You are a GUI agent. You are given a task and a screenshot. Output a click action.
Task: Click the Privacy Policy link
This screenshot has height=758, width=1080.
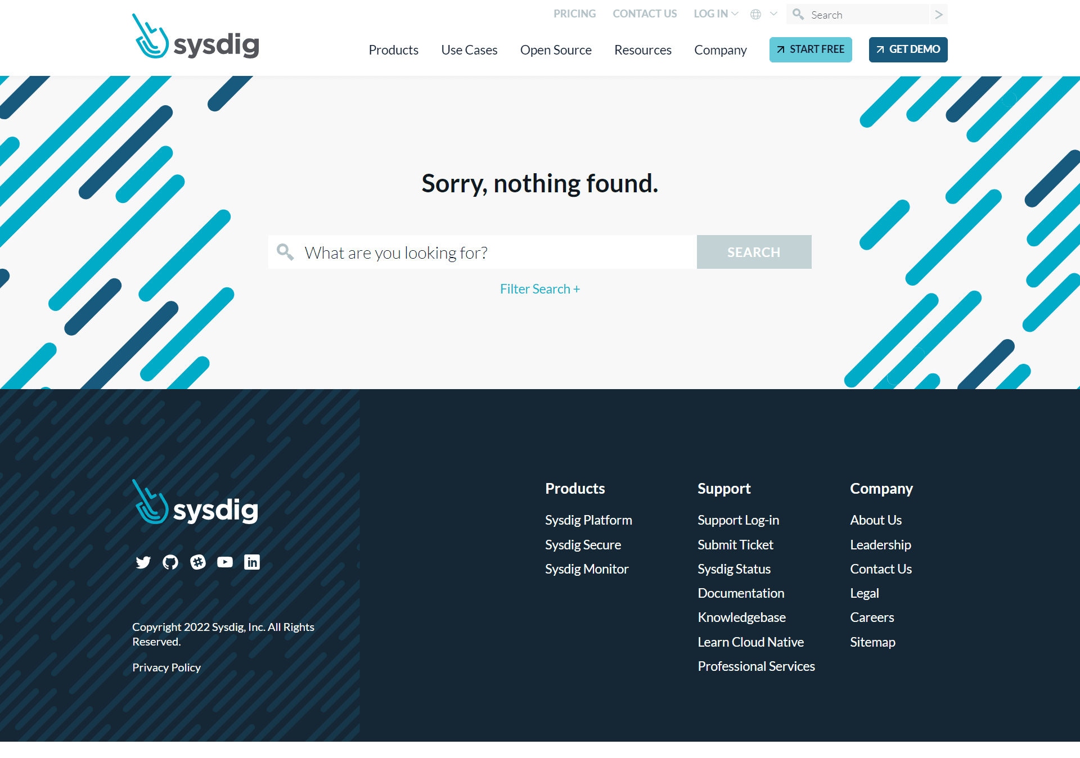(x=166, y=666)
